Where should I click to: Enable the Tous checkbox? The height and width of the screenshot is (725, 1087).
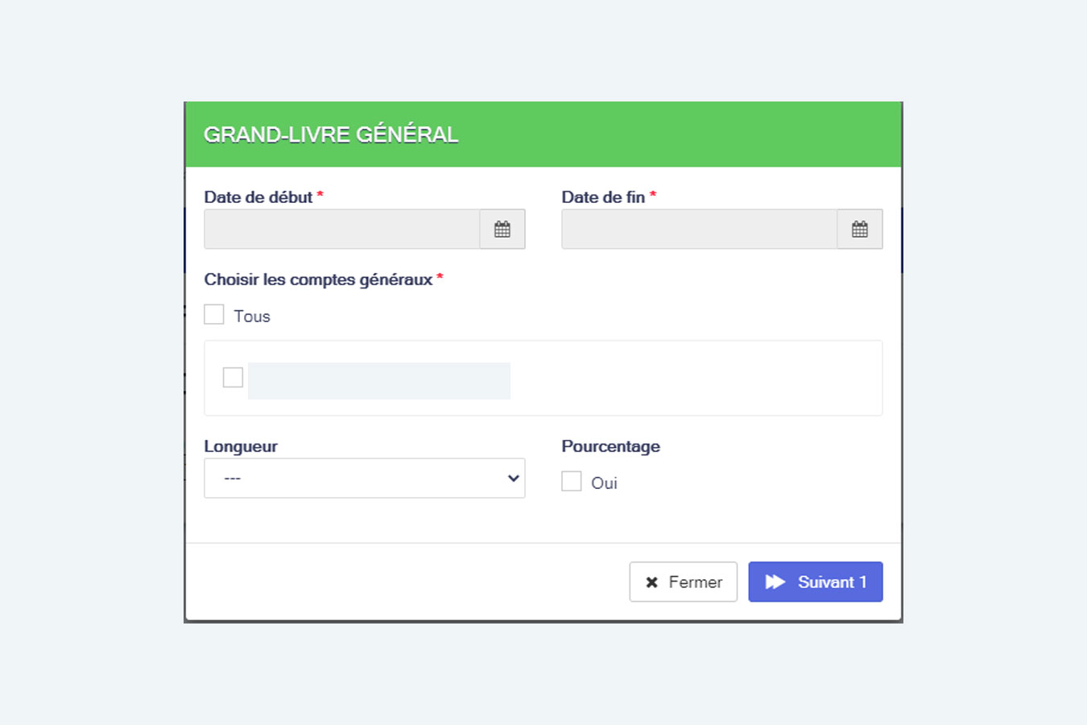[214, 314]
